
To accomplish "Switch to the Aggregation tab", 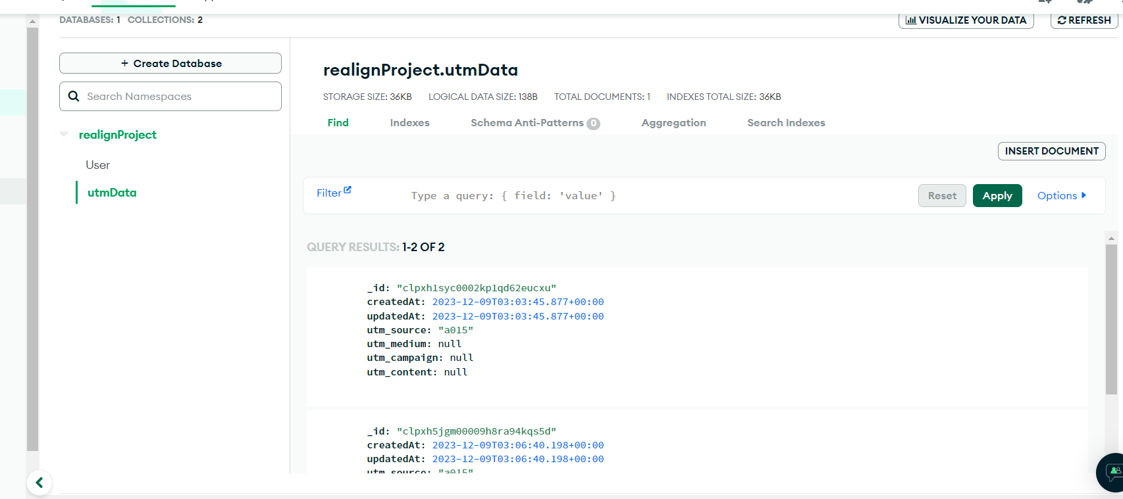I will (673, 122).
